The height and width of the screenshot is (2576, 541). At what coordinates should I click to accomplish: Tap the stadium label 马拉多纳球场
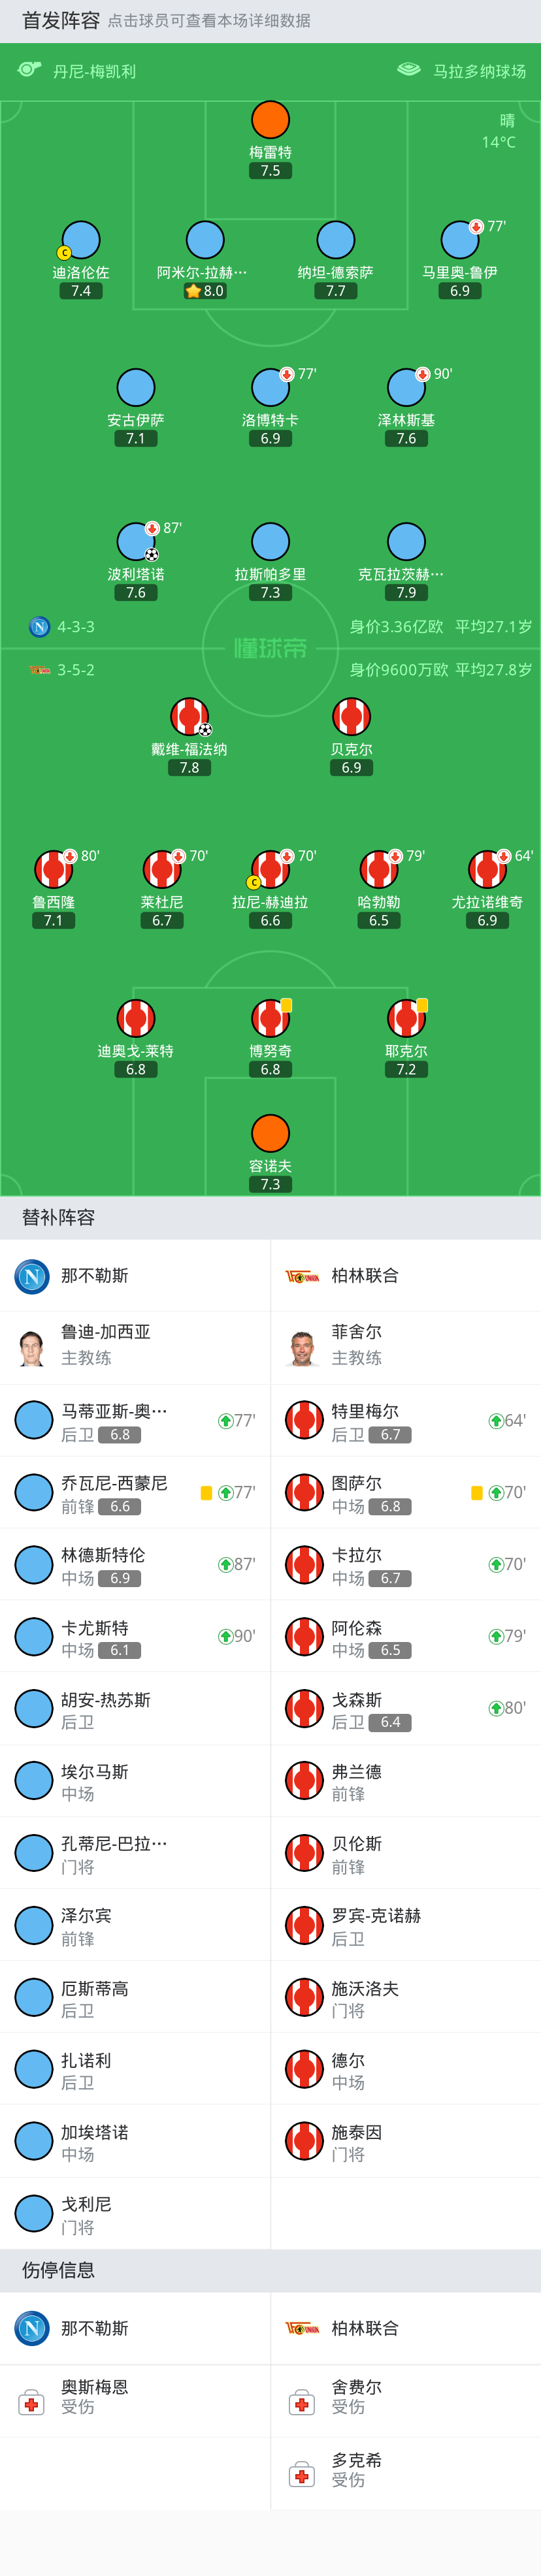(479, 71)
